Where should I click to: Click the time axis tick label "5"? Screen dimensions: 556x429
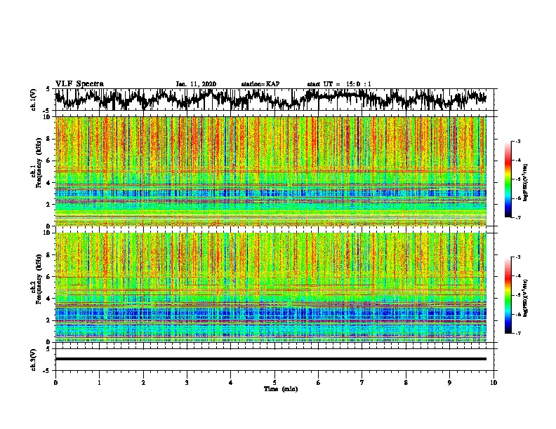(274, 383)
